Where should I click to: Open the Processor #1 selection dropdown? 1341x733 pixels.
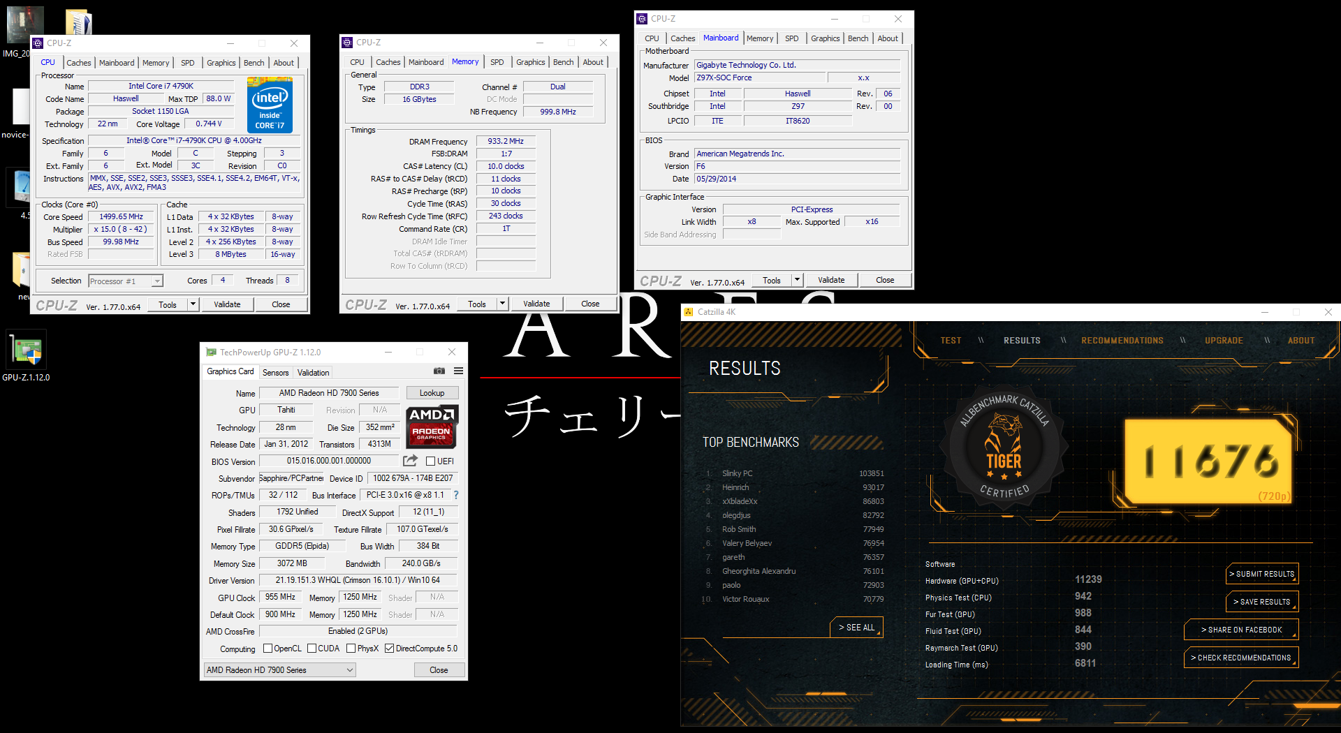tap(126, 281)
